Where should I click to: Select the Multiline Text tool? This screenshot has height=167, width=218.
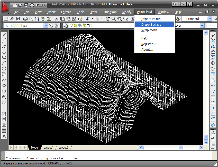(x=4, y=137)
